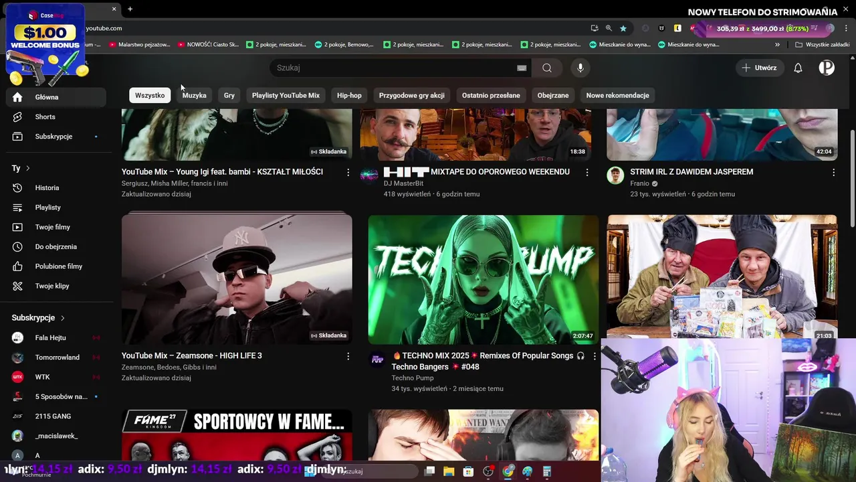Click the magnifier search button

pyautogui.click(x=547, y=68)
